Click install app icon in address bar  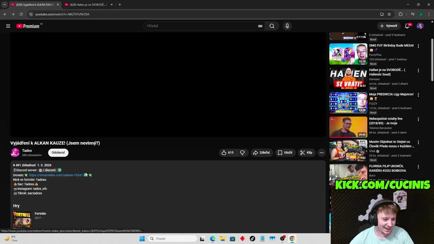click(382, 14)
